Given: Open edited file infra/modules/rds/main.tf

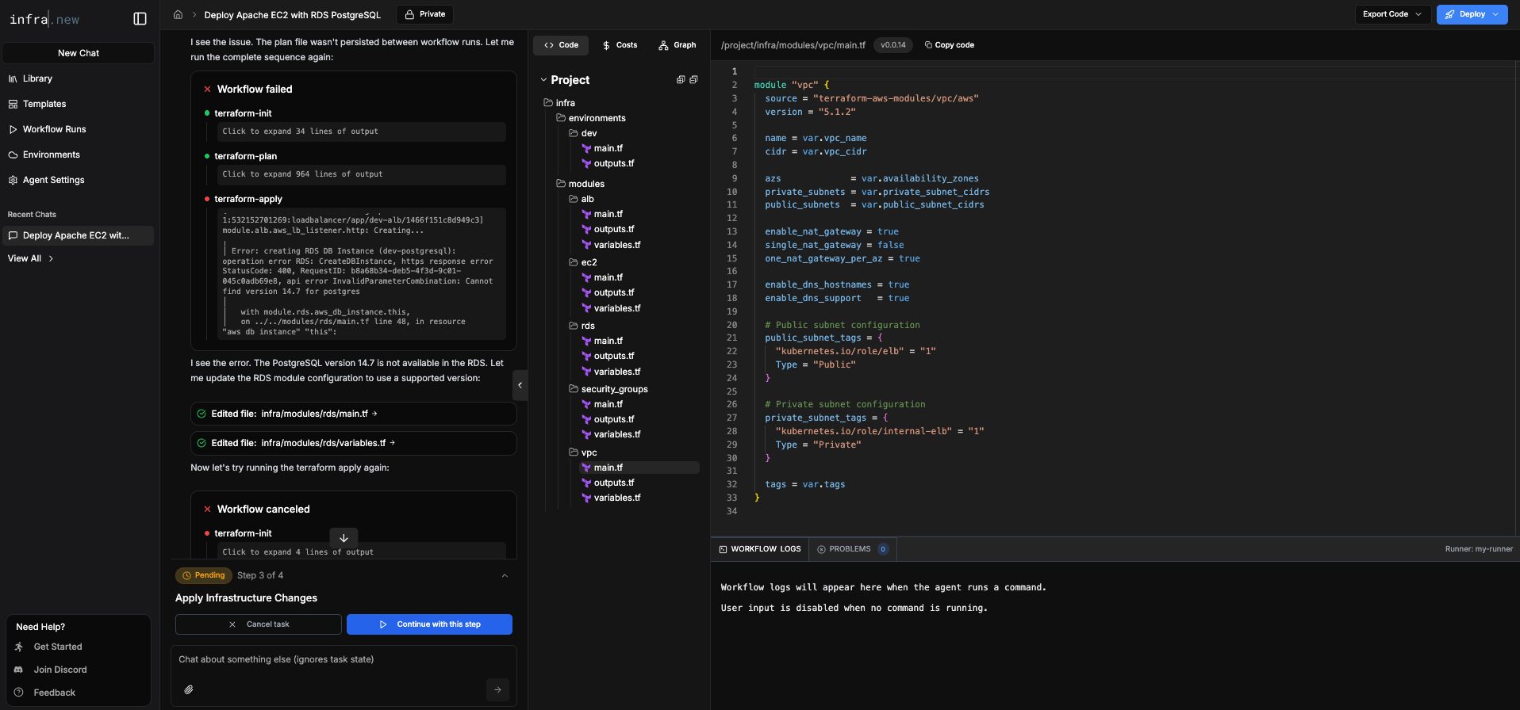Looking at the screenshot, I should tap(354, 414).
